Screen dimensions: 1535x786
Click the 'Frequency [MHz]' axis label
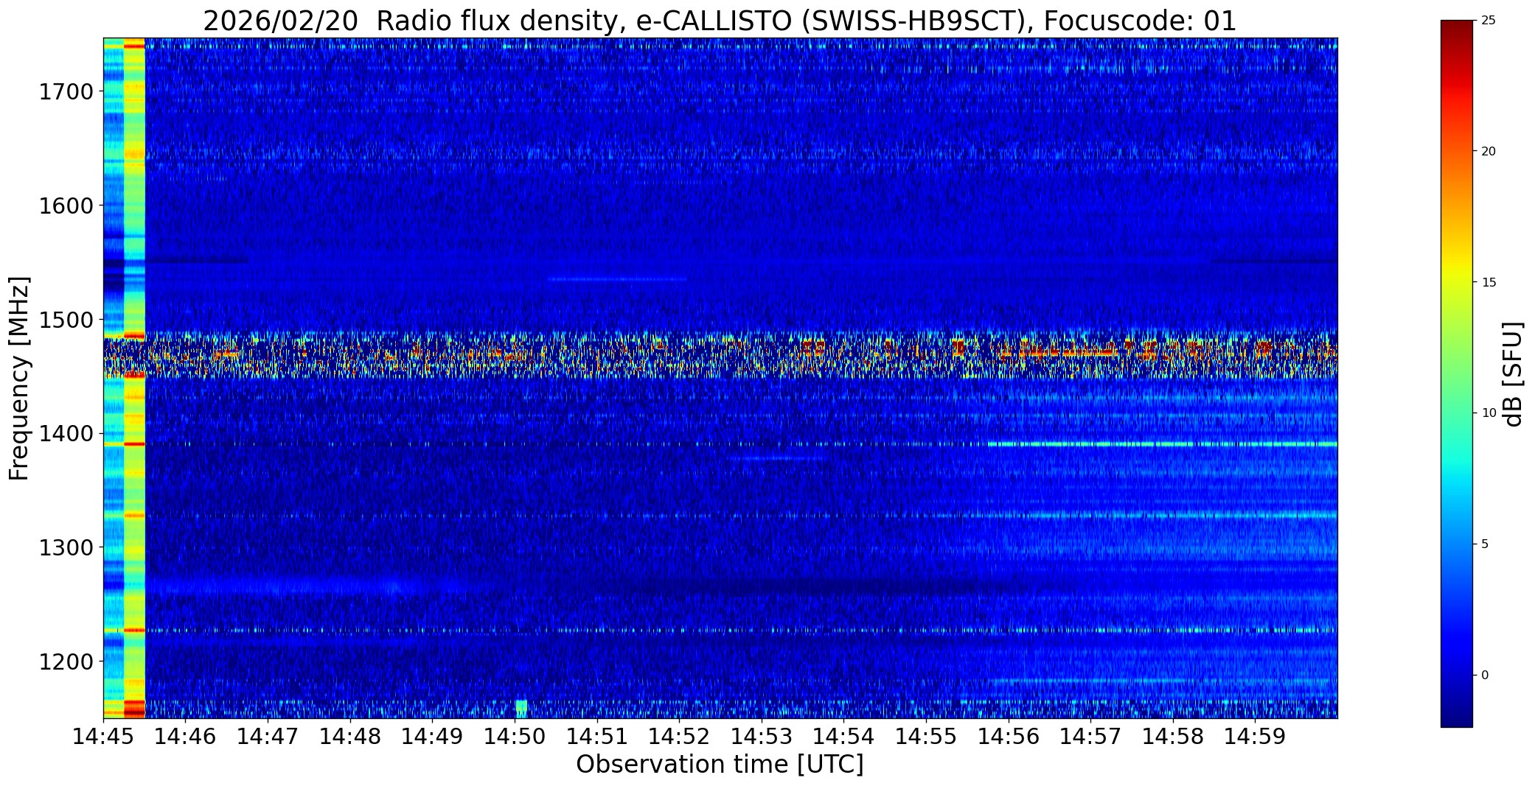(19, 379)
